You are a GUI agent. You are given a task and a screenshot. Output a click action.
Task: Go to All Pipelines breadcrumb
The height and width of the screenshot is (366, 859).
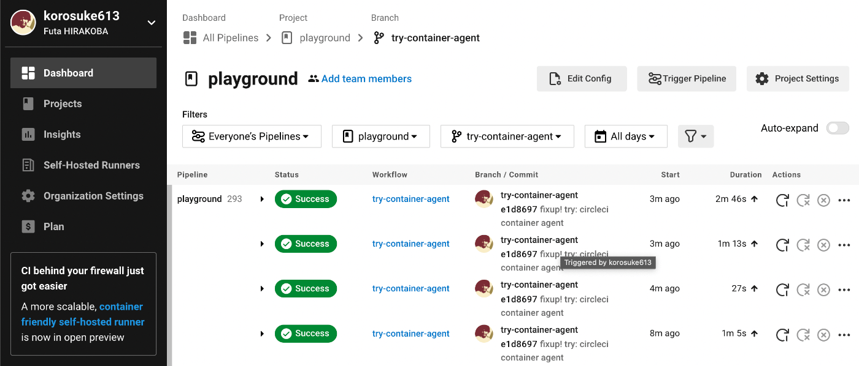(231, 38)
